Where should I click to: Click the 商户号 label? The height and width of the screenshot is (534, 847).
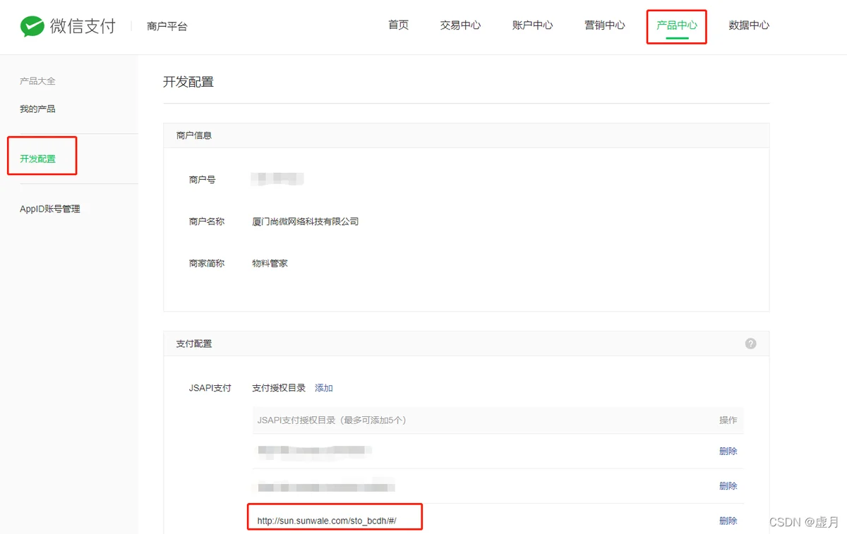tap(203, 180)
